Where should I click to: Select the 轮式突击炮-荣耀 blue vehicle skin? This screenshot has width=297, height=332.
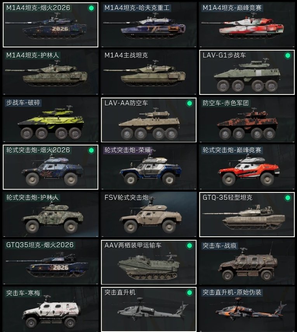(149, 167)
